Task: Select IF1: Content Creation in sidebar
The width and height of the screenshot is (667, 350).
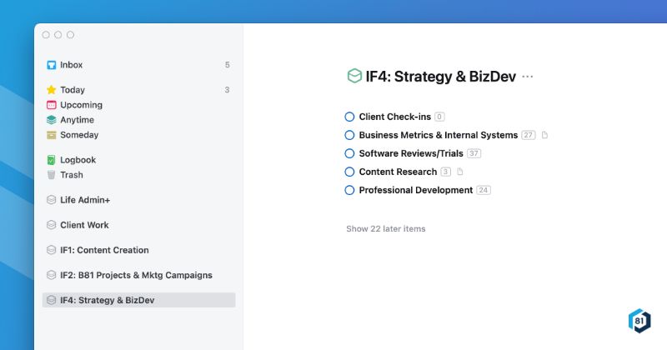Action: pyautogui.click(x=104, y=250)
